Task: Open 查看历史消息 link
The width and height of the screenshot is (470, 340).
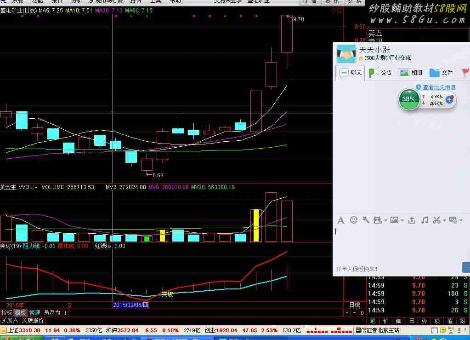Action: pyautogui.click(x=439, y=87)
